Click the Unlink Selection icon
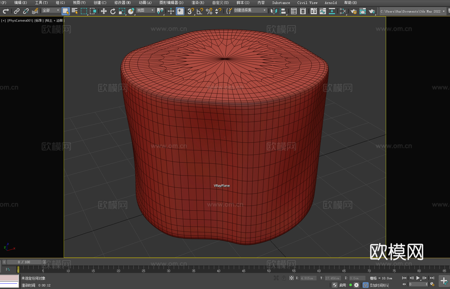 26,11
